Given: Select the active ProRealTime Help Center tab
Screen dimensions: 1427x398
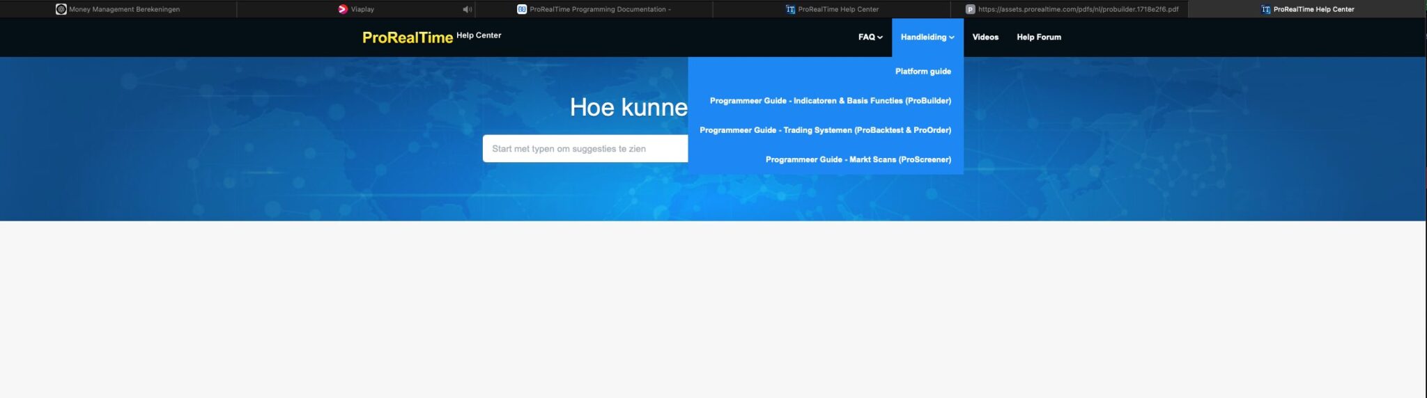Looking at the screenshot, I should tap(1307, 9).
